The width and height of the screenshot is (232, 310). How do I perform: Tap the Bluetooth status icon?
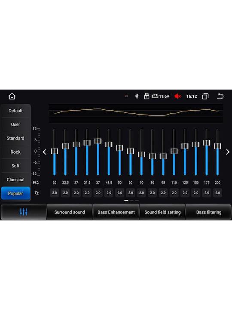(x=137, y=96)
